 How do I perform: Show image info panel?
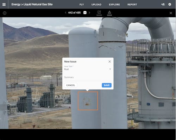tap(5, 13)
